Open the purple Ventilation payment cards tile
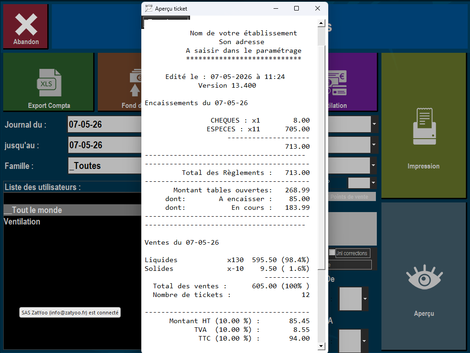The image size is (470, 353). 353,82
